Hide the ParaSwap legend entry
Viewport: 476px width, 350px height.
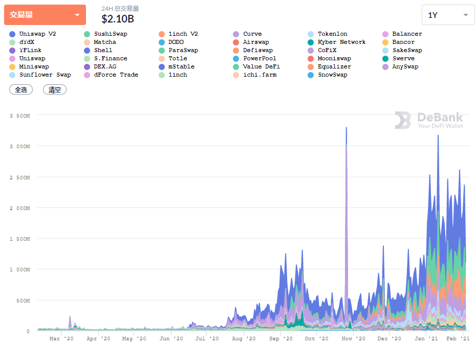pos(179,50)
